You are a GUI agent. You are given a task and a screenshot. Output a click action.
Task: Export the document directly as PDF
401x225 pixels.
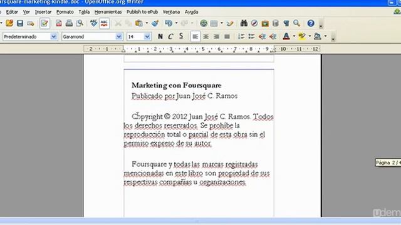click(x=58, y=23)
